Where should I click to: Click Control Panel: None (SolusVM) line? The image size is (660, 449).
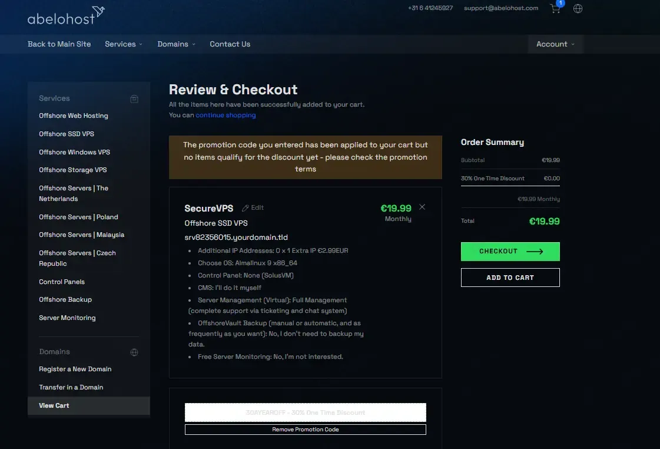[246, 275]
